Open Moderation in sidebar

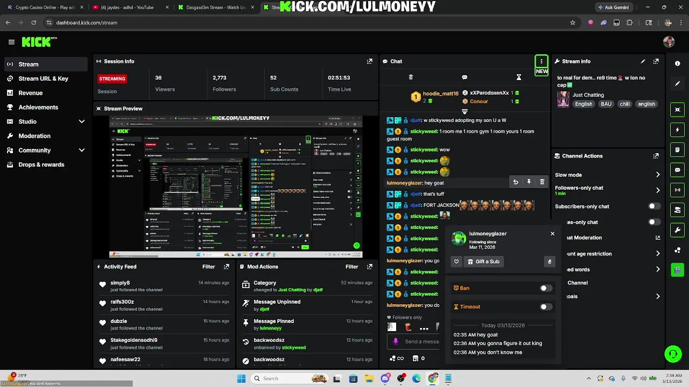[45, 136]
